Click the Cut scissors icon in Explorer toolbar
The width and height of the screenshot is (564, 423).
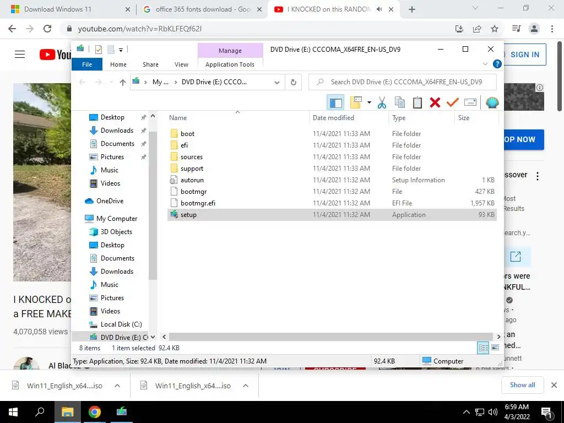[382, 103]
